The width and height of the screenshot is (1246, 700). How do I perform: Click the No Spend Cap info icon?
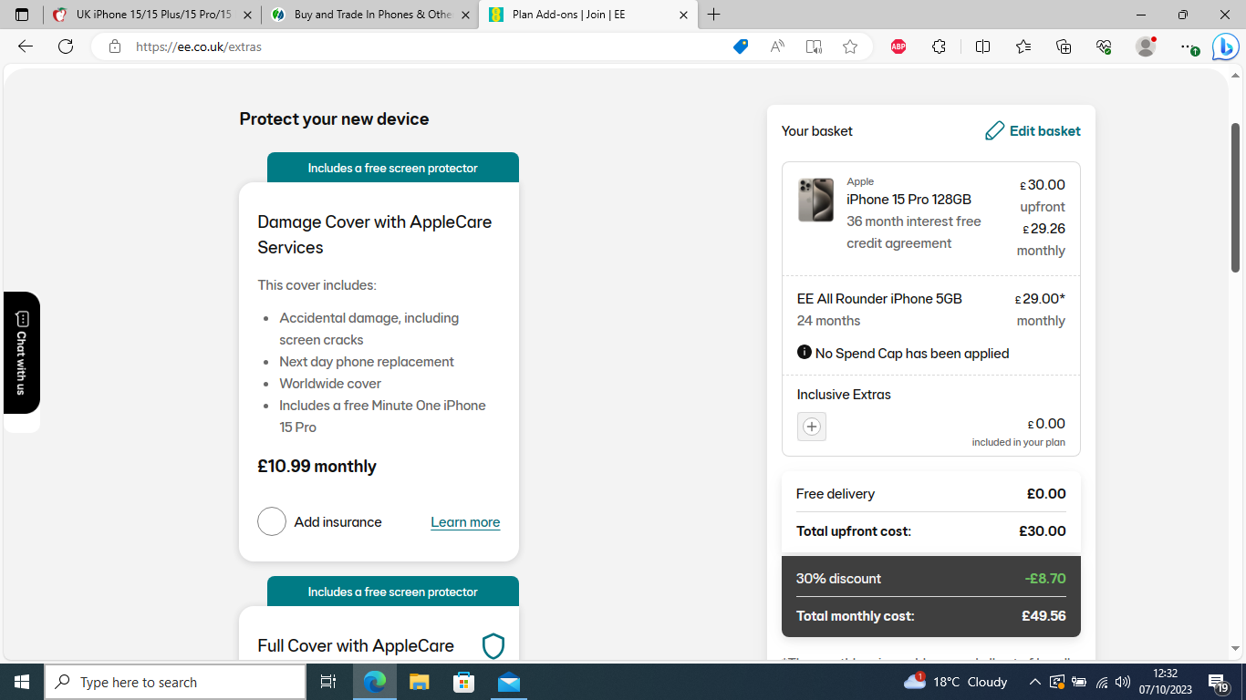click(x=804, y=353)
